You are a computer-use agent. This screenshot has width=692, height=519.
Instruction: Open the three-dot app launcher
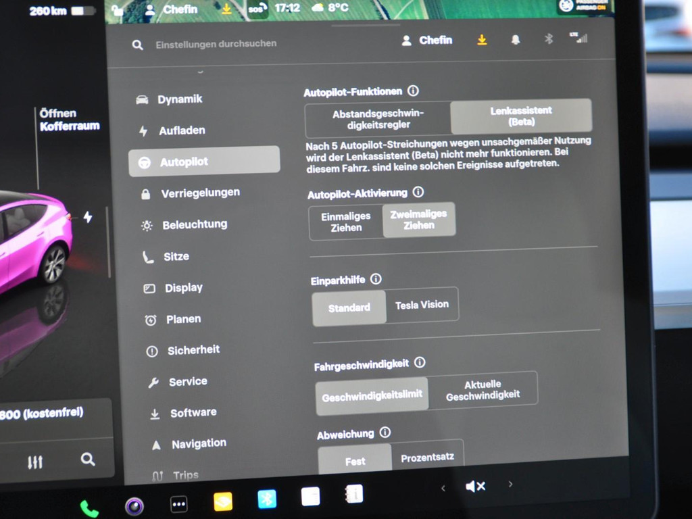[x=178, y=504]
